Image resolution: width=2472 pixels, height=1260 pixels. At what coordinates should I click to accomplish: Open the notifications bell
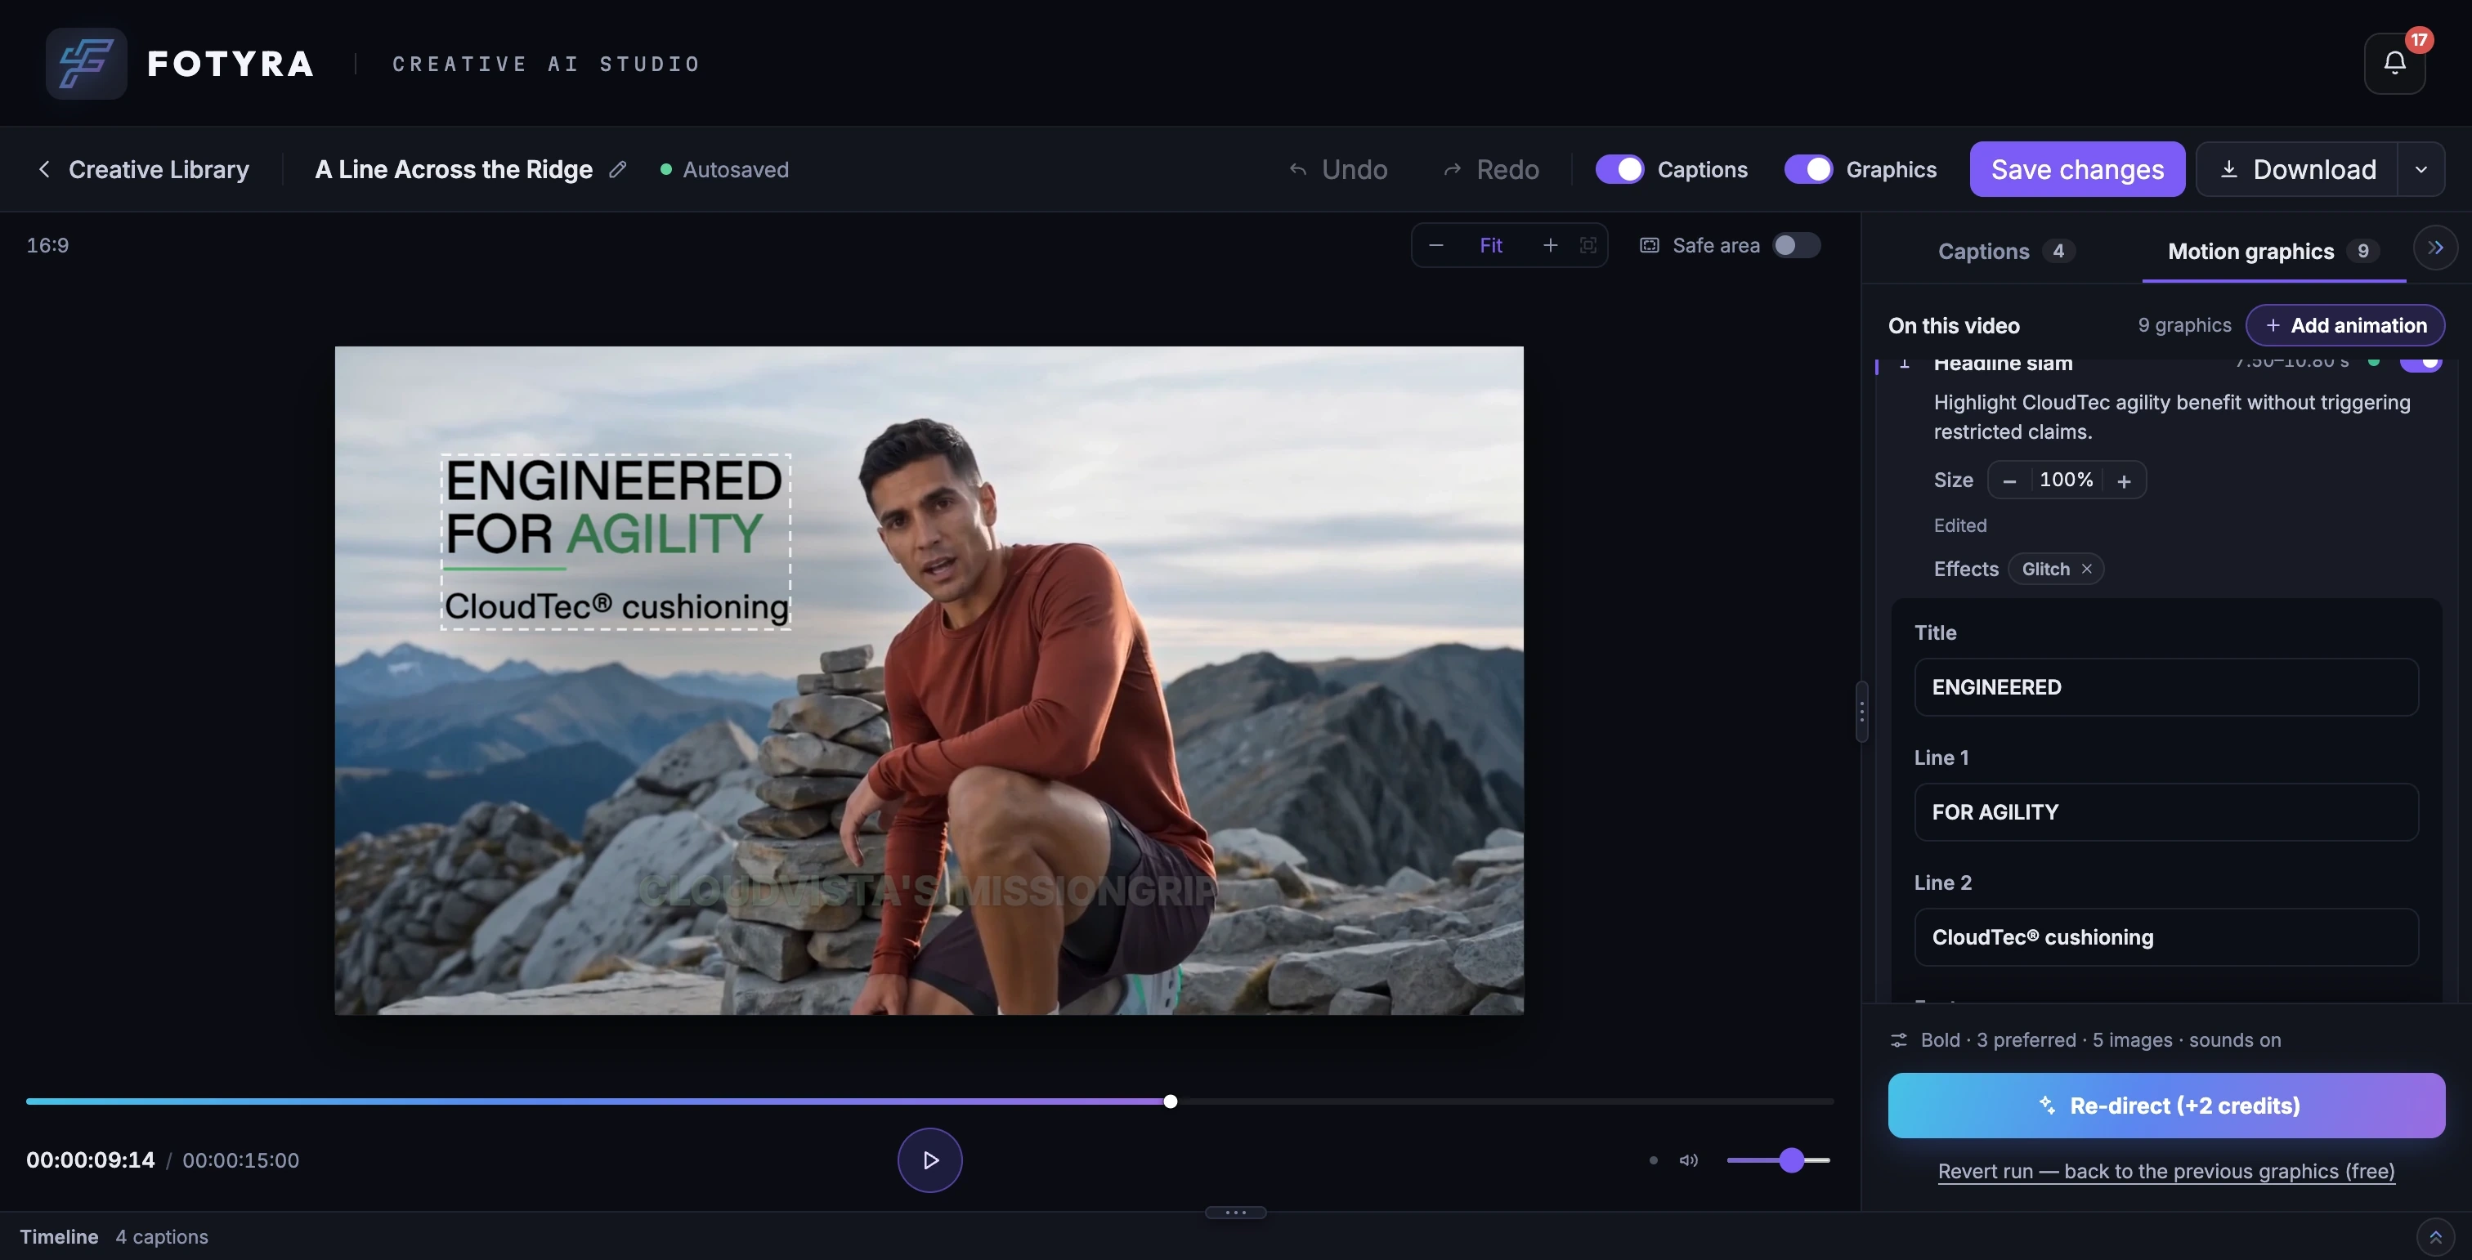(x=2394, y=63)
